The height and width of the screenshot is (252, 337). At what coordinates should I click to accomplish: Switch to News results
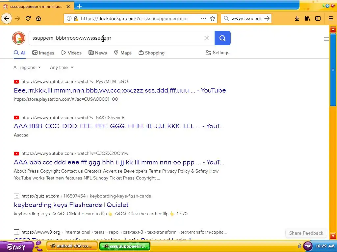(97, 53)
